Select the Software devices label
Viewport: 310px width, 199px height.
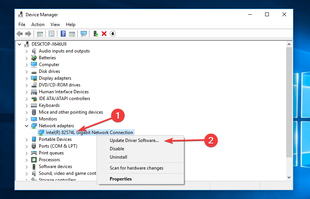tap(55, 167)
